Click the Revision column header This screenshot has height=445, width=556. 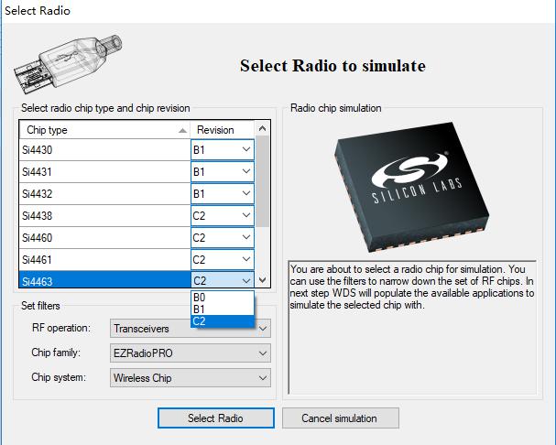pos(223,130)
